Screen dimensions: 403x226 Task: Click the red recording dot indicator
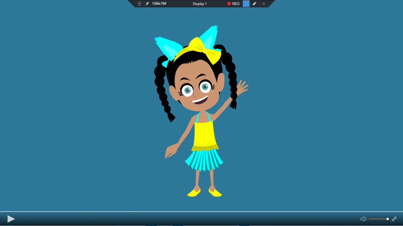pyautogui.click(x=229, y=4)
